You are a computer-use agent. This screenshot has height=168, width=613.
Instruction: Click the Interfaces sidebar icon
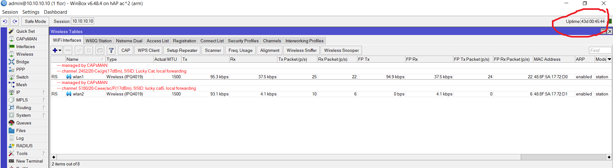pyautogui.click(x=12, y=46)
